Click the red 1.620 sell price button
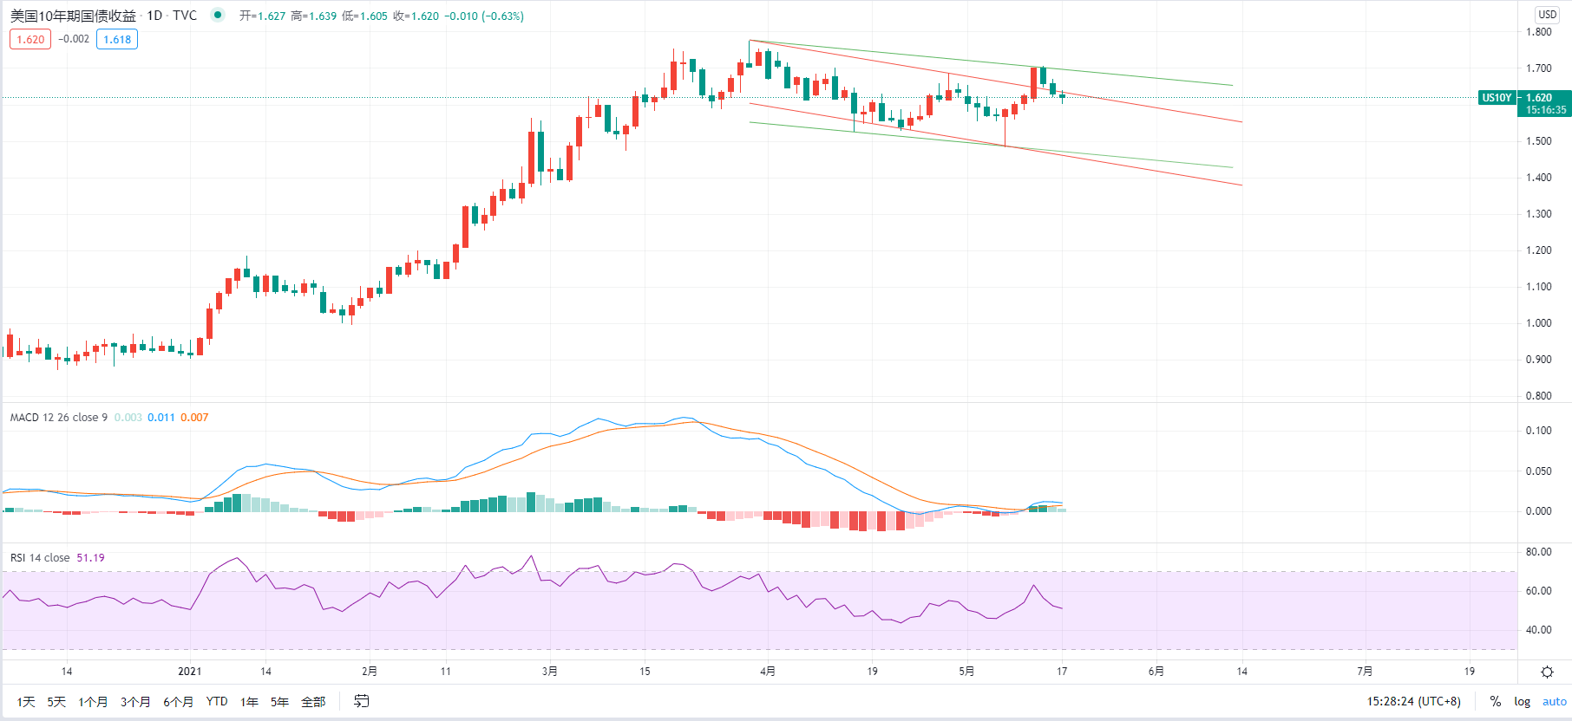This screenshot has width=1572, height=721. click(30, 39)
